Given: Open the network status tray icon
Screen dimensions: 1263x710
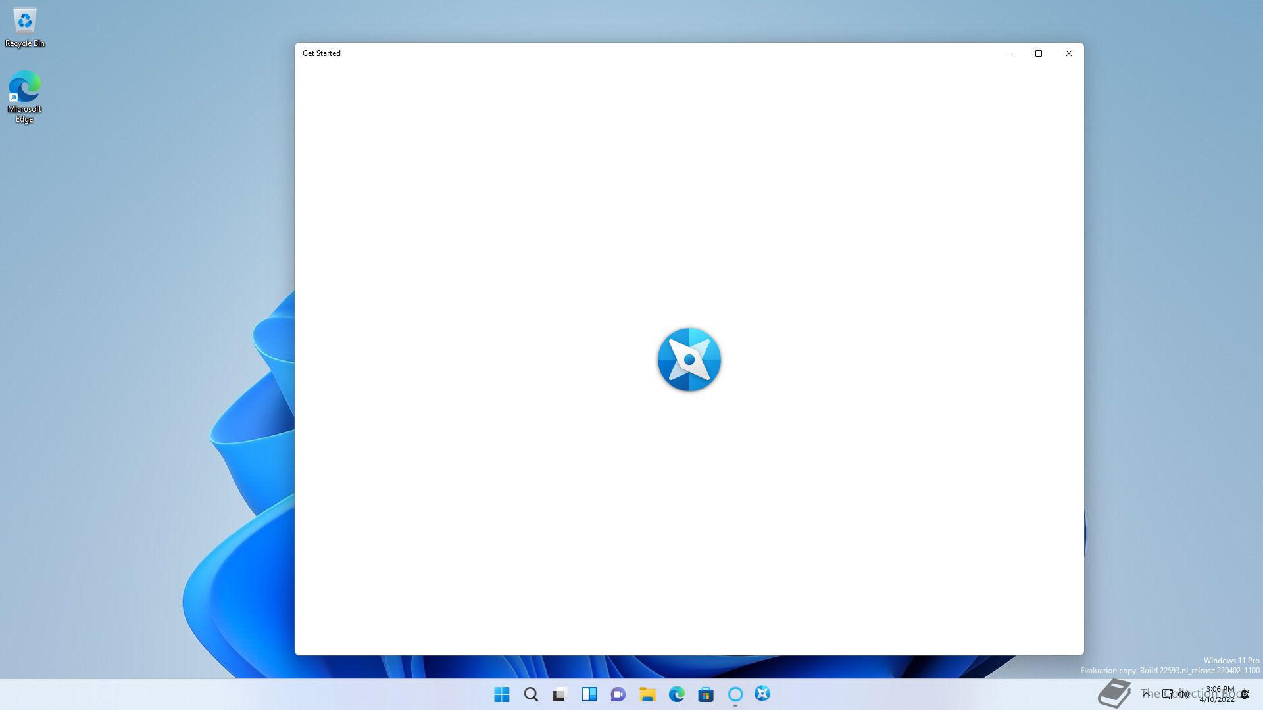Looking at the screenshot, I should [x=1168, y=694].
